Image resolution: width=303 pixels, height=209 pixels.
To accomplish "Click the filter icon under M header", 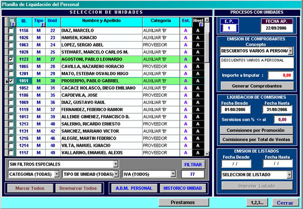I will (x=14, y=25).
